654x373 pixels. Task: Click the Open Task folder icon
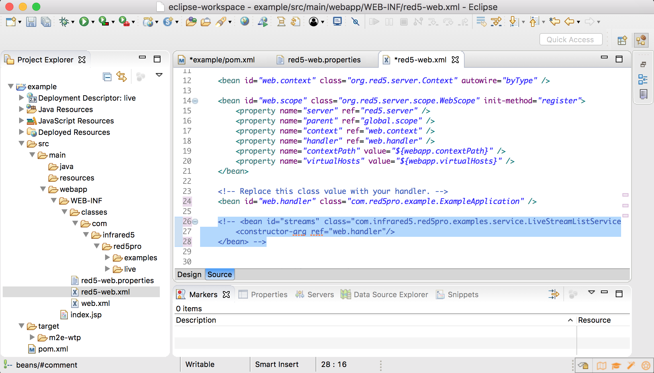[206, 22]
